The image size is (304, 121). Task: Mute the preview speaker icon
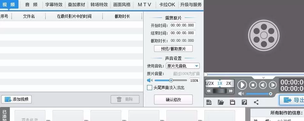click(241, 94)
